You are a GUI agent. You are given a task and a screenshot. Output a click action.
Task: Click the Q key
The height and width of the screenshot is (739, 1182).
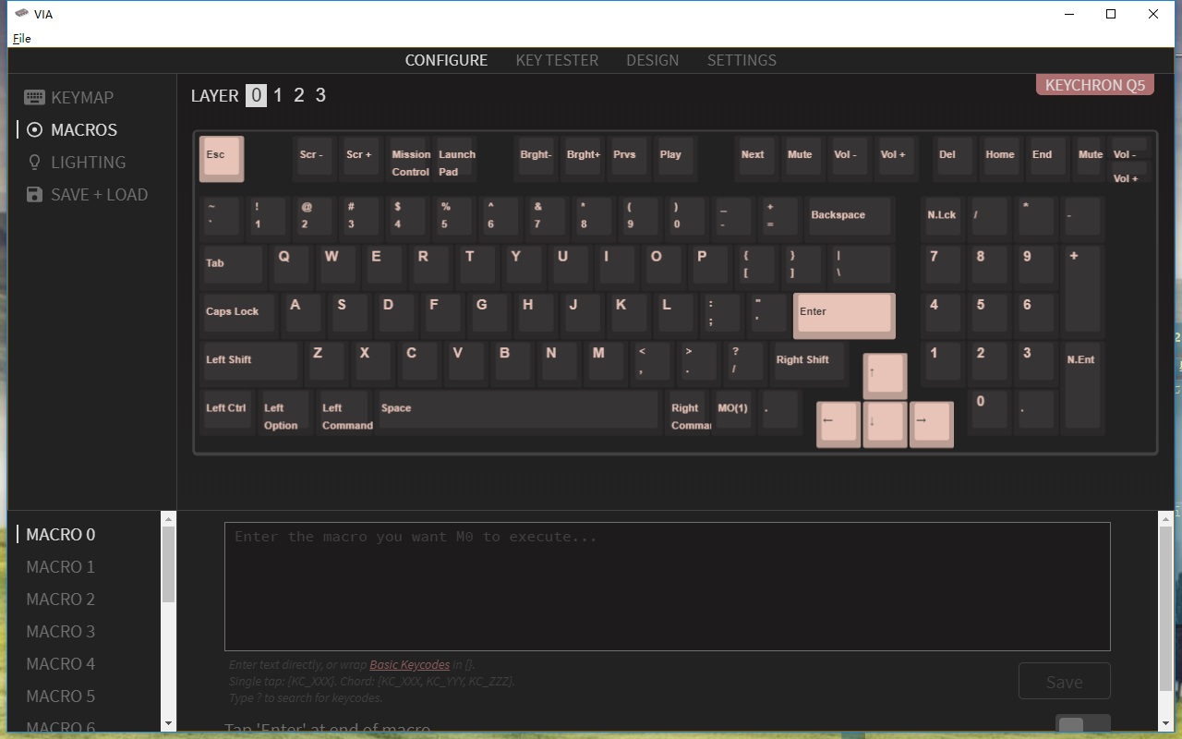291,268
